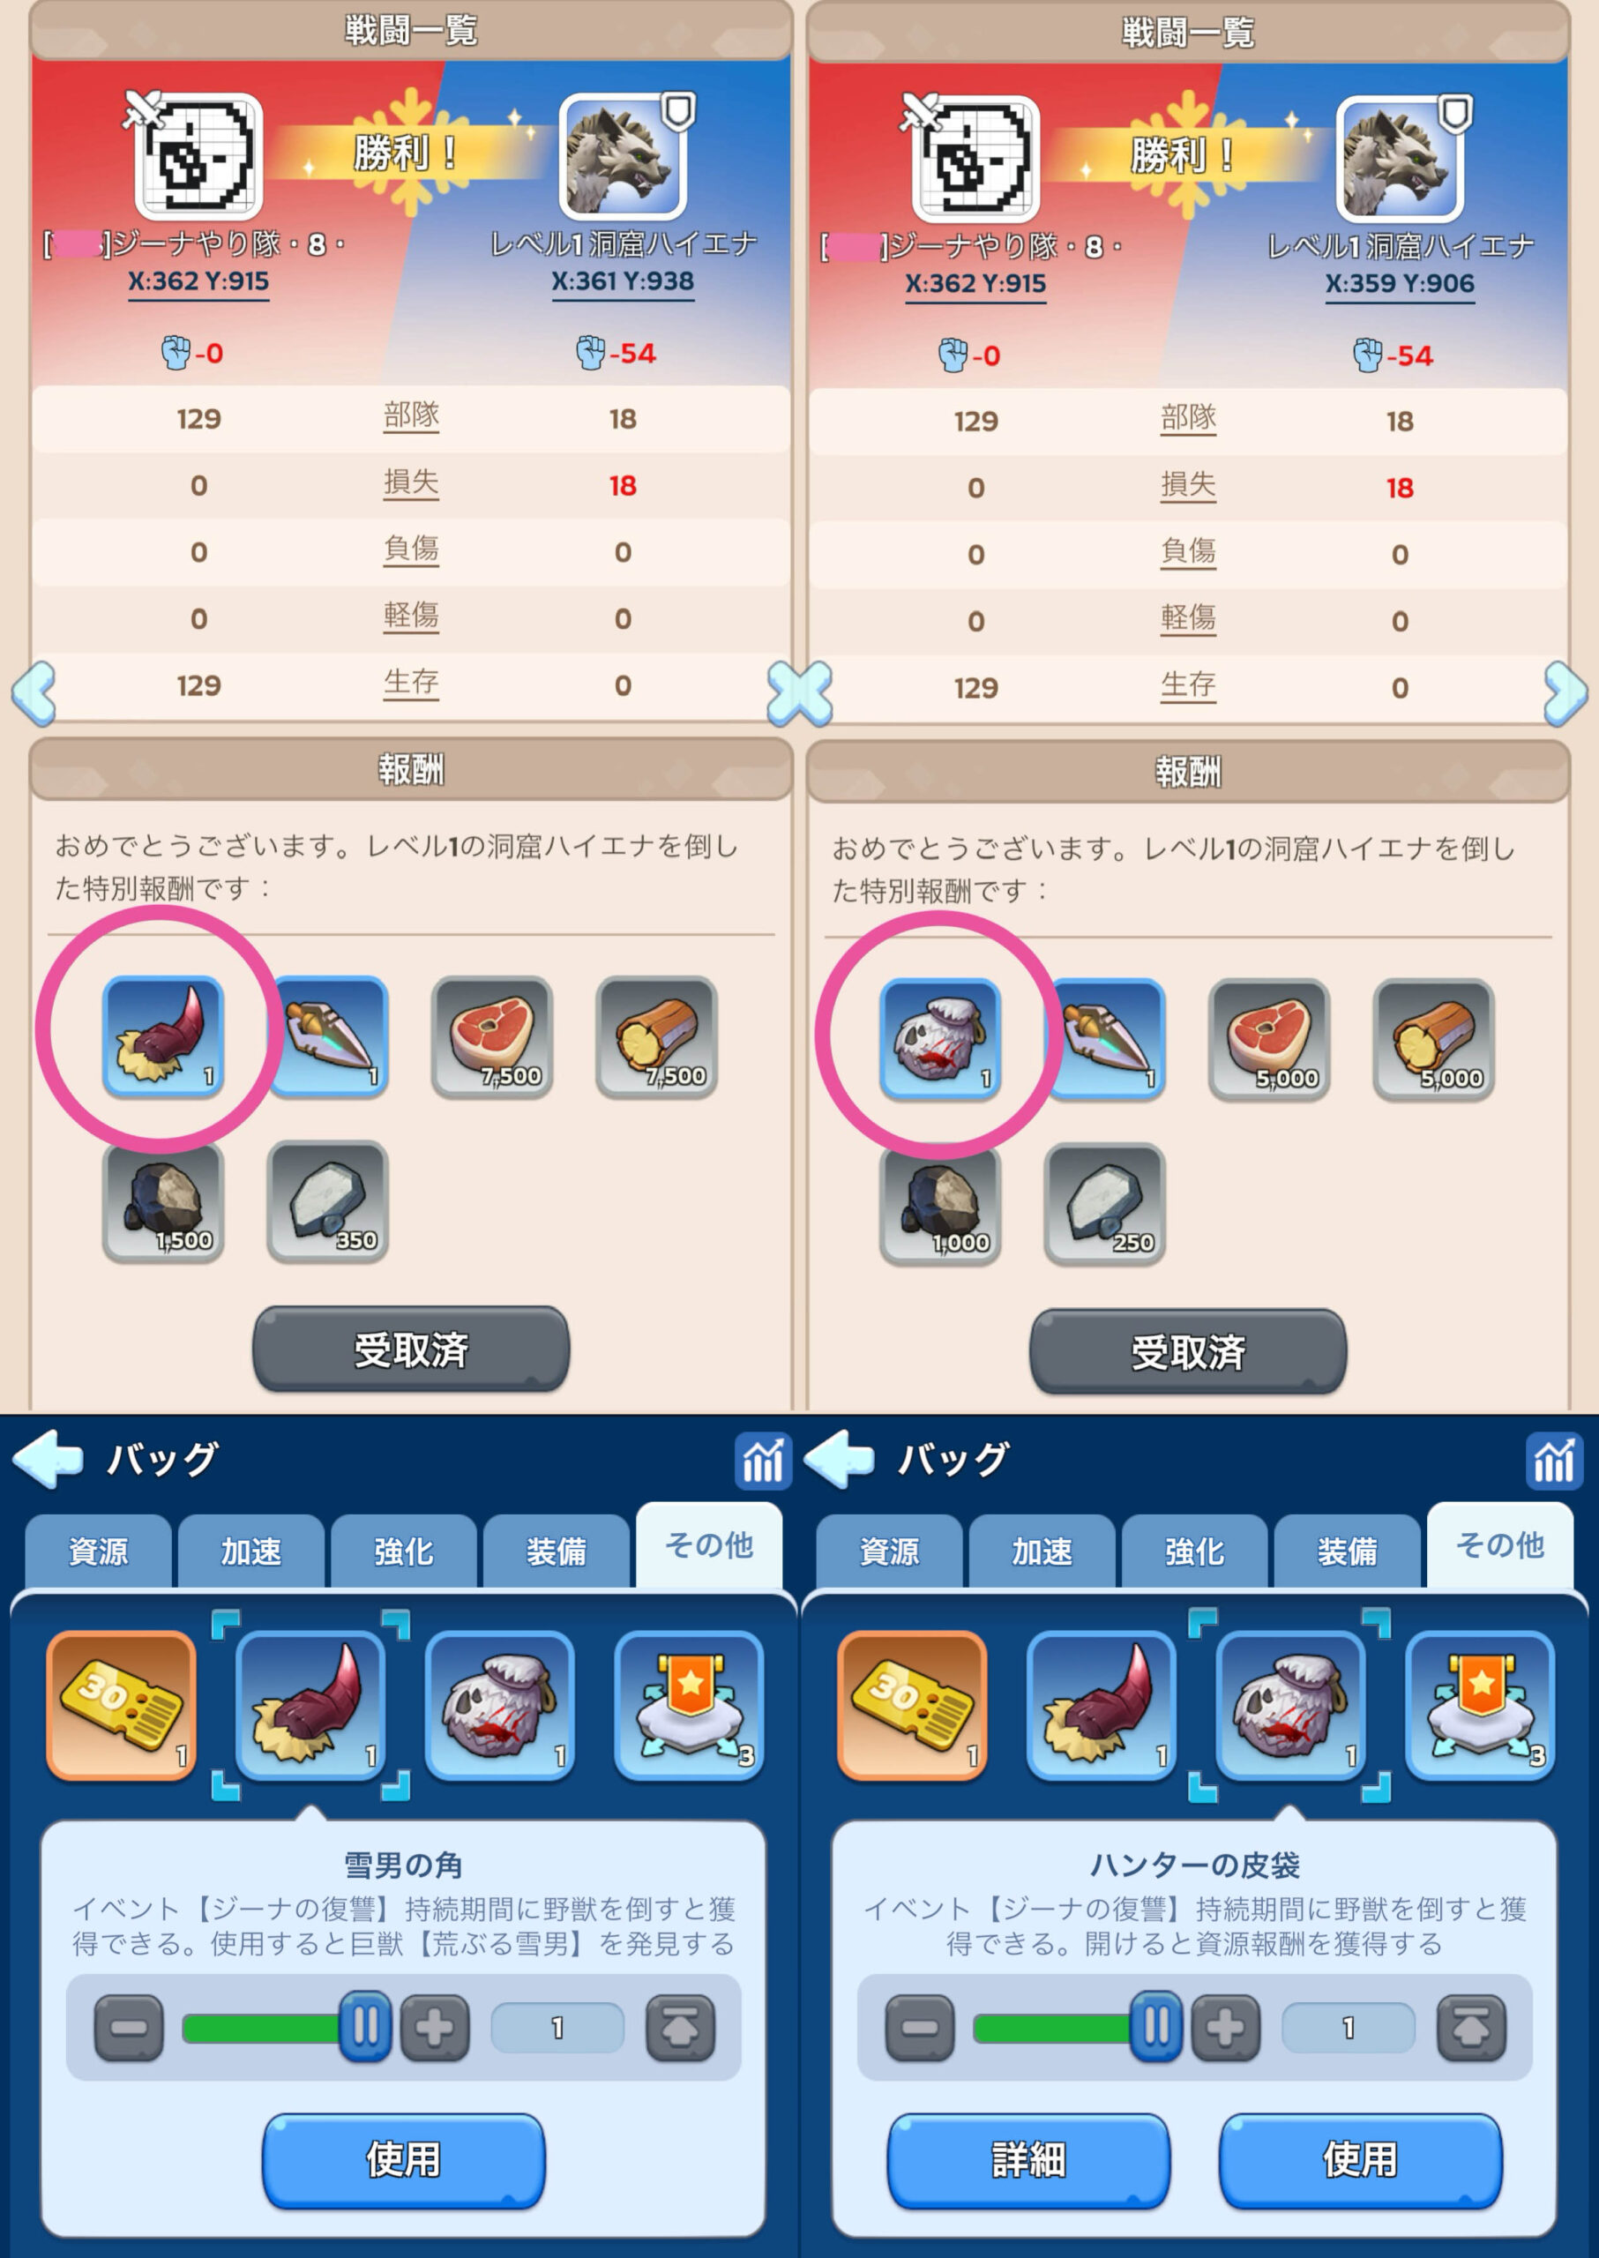The height and width of the screenshot is (2258, 1599).
Task: Go to next battle report with right chevron
Action: pyautogui.click(x=1565, y=693)
